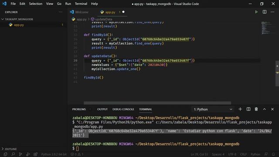Click Ln 39, Col 51 status entry
The image size is (279, 157).
click(x=199, y=154)
